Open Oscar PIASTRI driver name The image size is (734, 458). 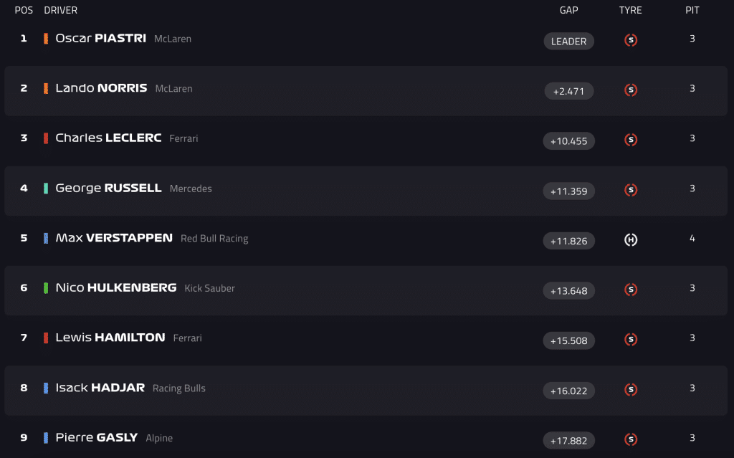tap(100, 39)
